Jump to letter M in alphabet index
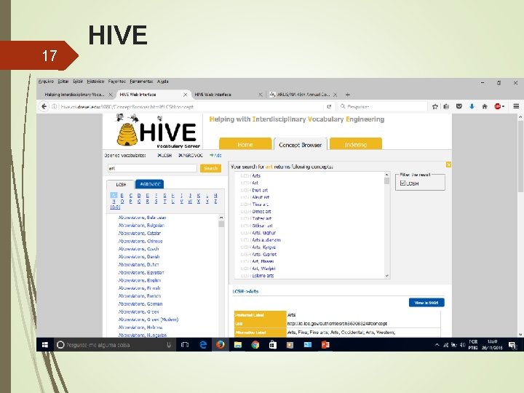This screenshot has height=393, width=524. 215,195
